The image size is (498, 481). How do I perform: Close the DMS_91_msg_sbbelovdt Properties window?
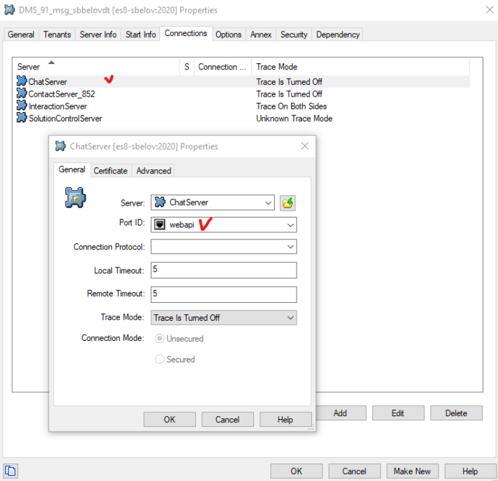coord(490,10)
